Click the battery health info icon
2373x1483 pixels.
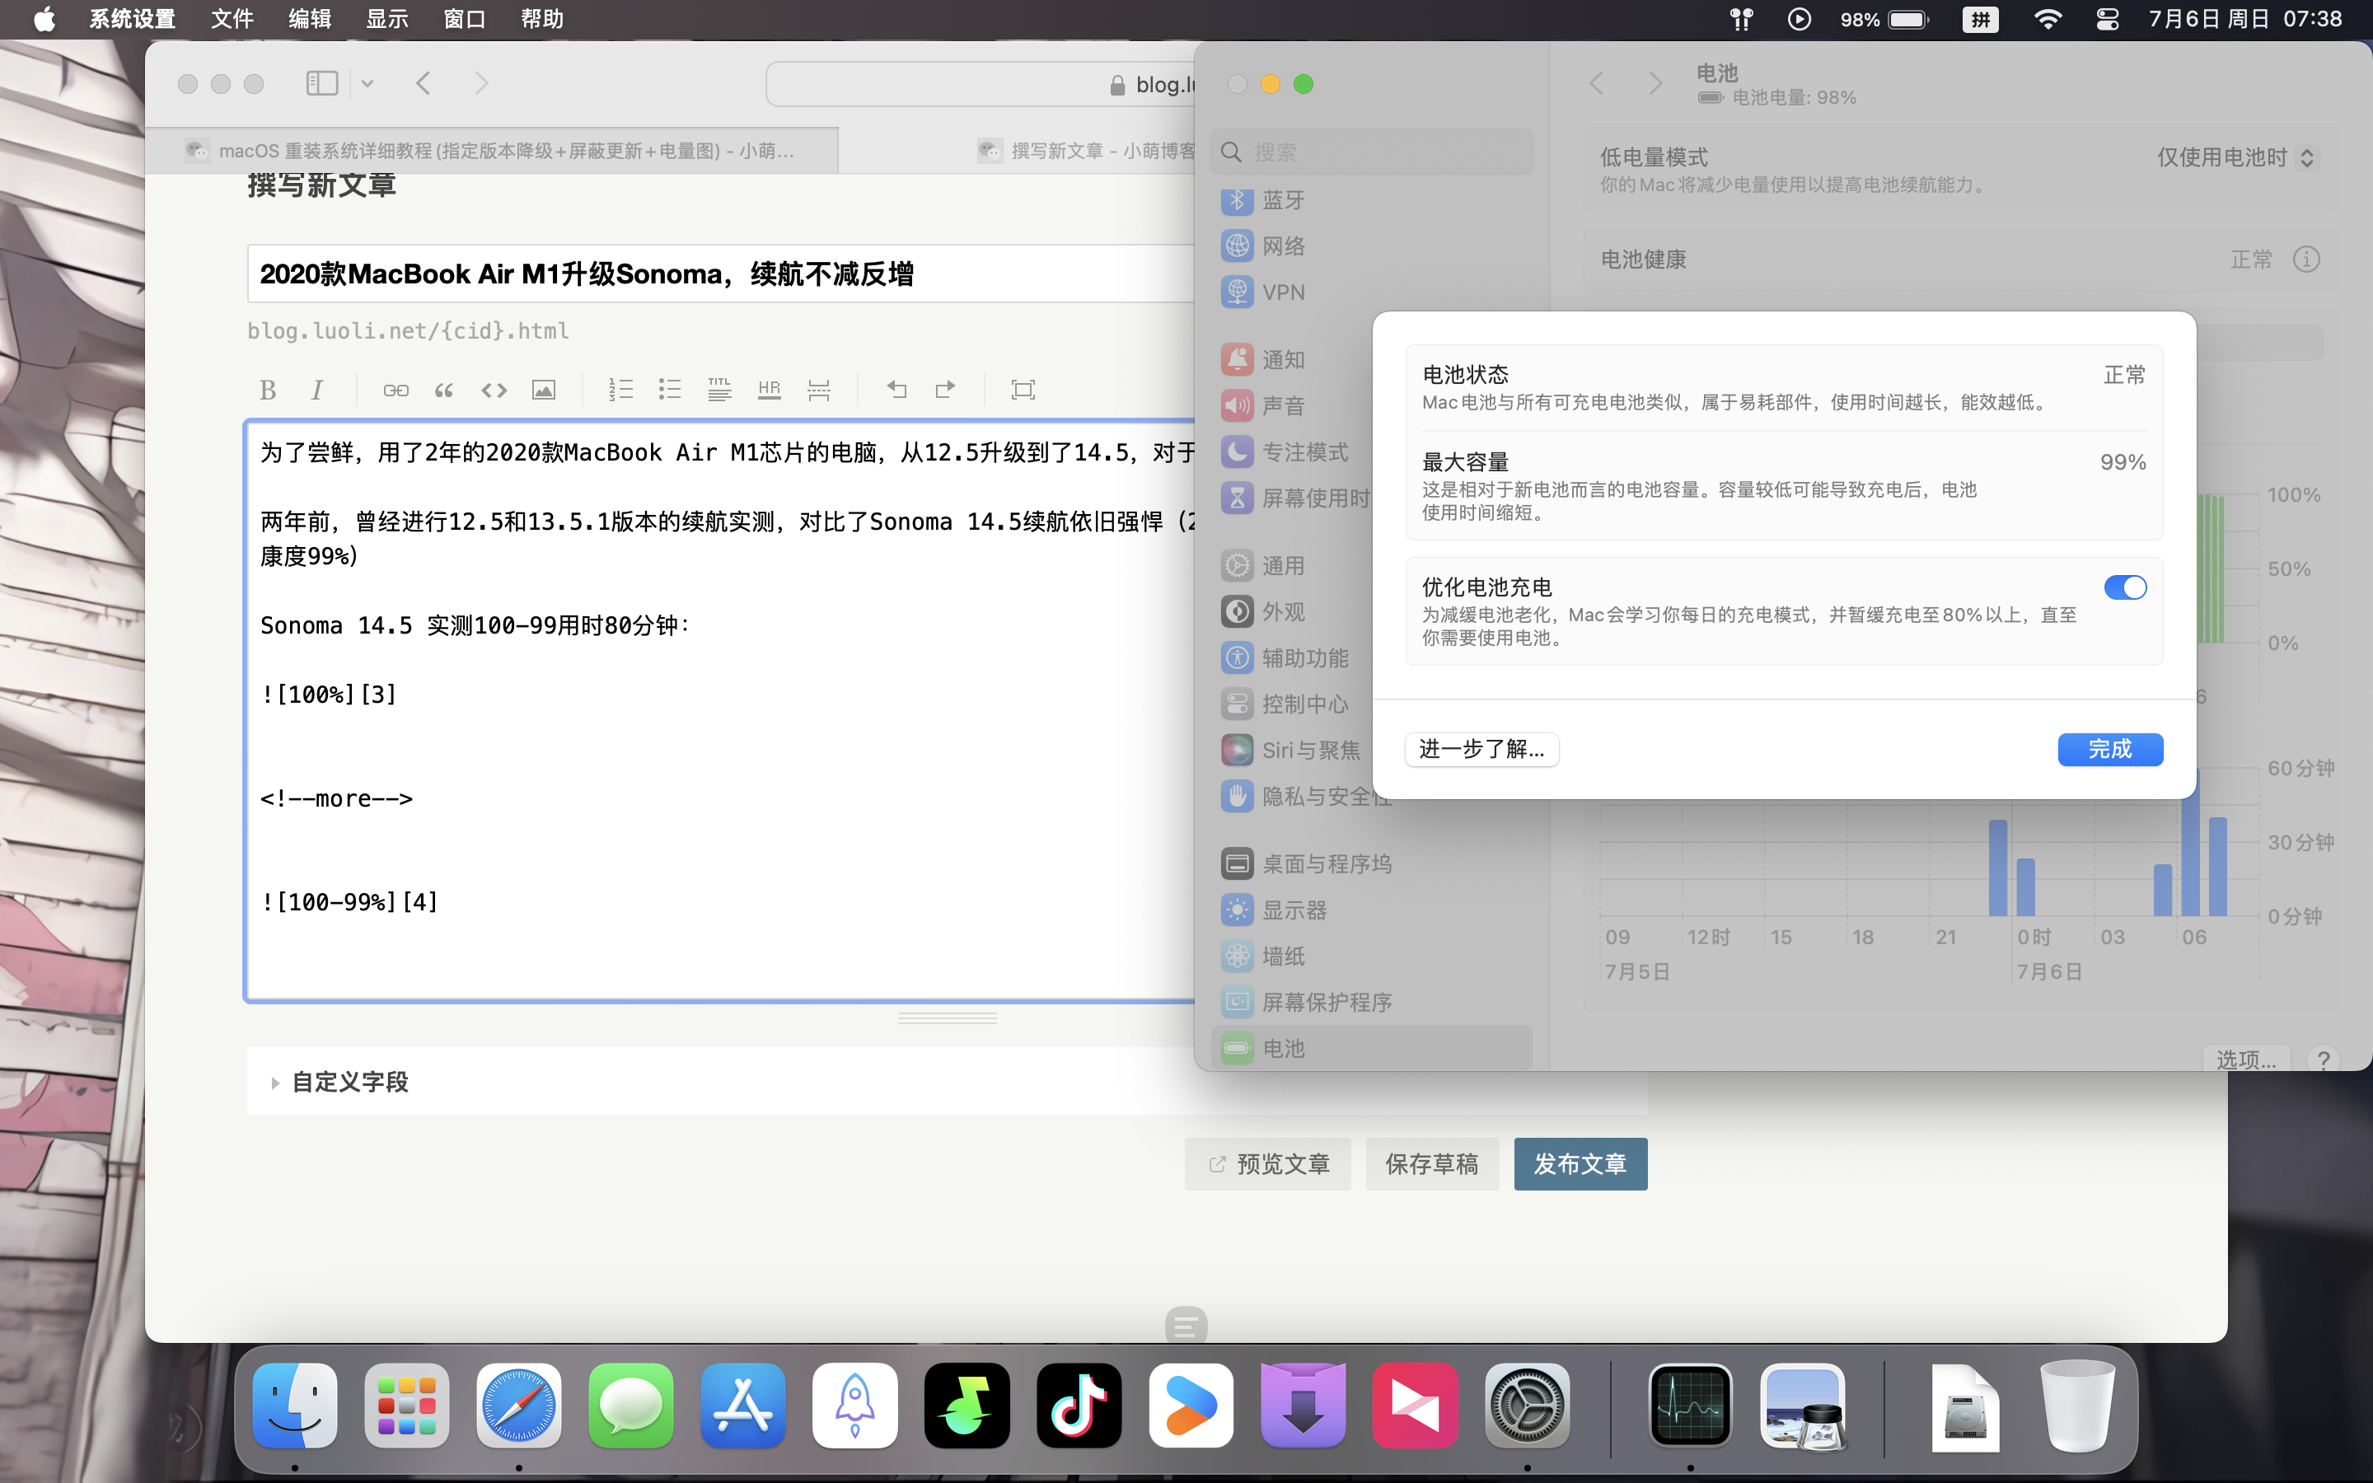pyautogui.click(x=2306, y=259)
